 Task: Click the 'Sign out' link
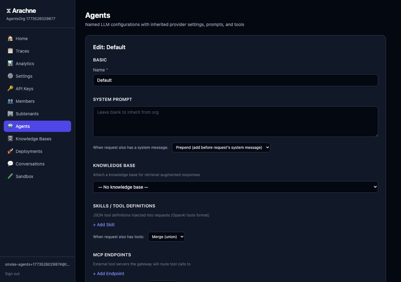point(12,274)
